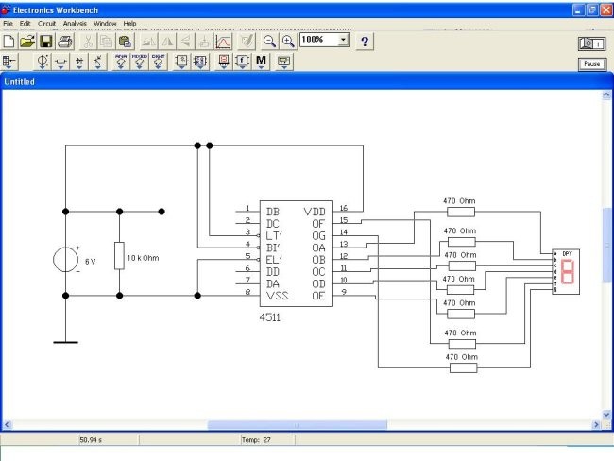Open the Circuit menu
614x461 pixels.
tap(46, 24)
